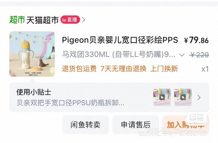
Task: Select the 马戏团330ML variant description text
Action: click(x=118, y=54)
